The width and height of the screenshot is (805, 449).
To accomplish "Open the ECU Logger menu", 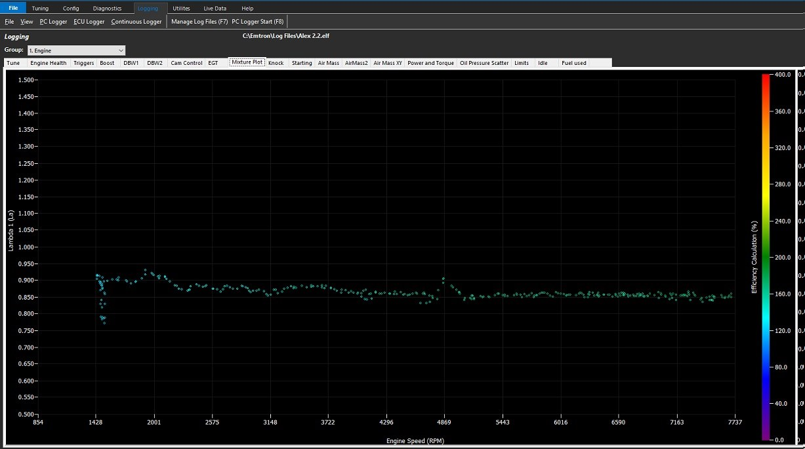I will pos(89,22).
